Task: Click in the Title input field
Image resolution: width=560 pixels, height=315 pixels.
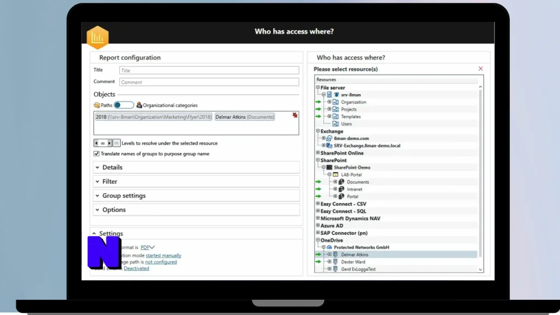Action: (209, 71)
